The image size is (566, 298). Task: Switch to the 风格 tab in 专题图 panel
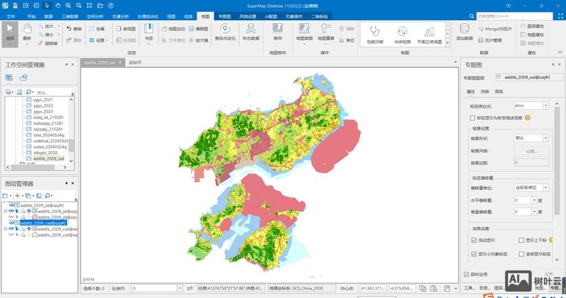(x=484, y=91)
